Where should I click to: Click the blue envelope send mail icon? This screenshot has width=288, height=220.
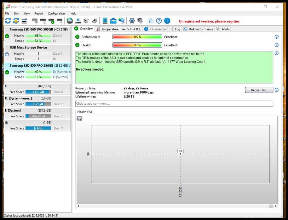point(113,21)
